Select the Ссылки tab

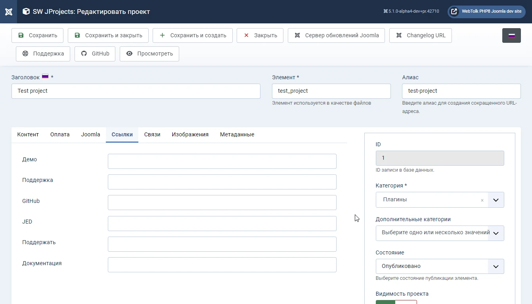pyautogui.click(x=122, y=134)
